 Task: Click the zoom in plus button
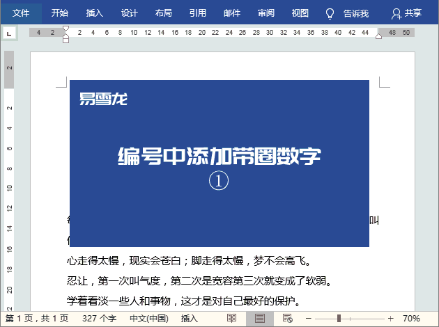coord(390,319)
